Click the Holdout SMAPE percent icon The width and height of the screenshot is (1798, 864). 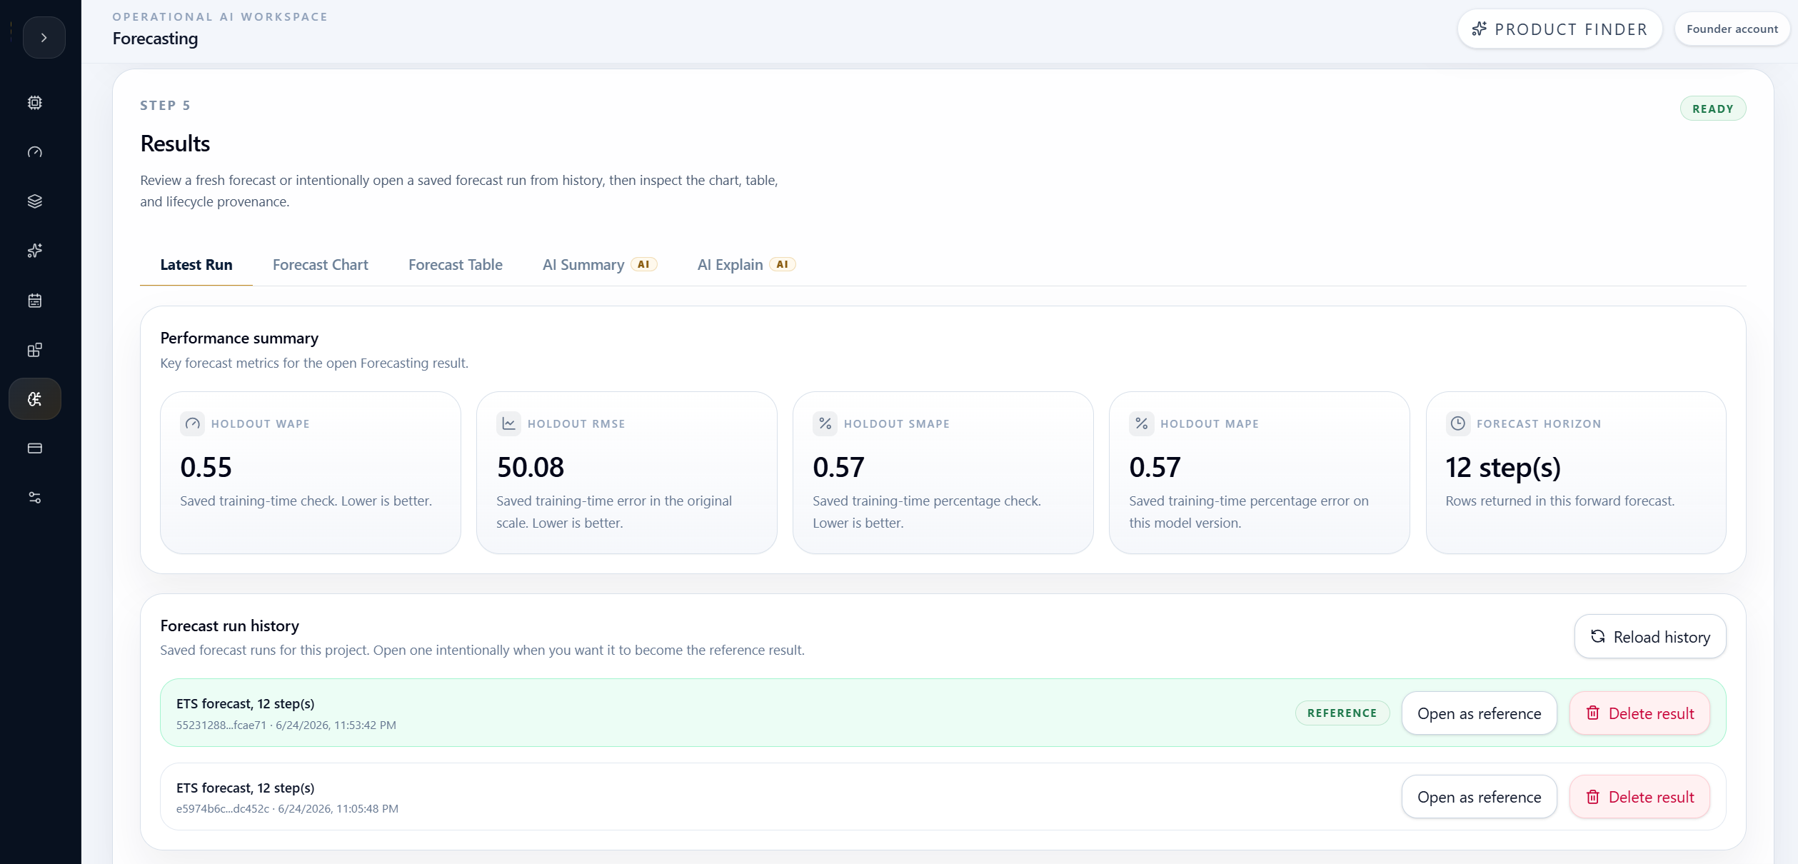click(825, 423)
